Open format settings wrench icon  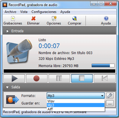pos(110,96)
